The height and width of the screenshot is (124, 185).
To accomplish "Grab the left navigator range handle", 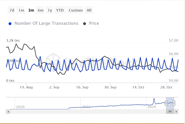I will [166, 103].
